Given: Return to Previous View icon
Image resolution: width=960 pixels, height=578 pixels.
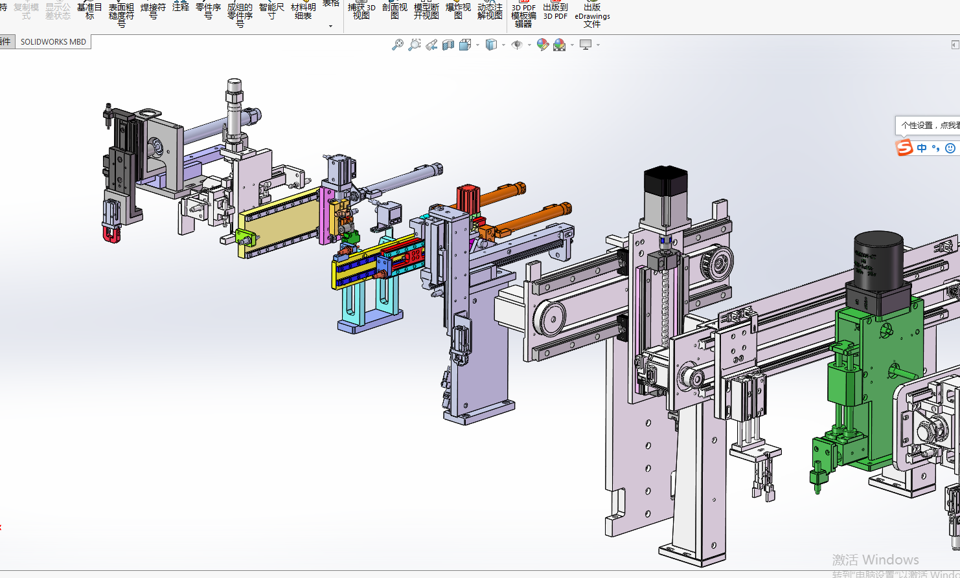Looking at the screenshot, I should pyautogui.click(x=431, y=45).
